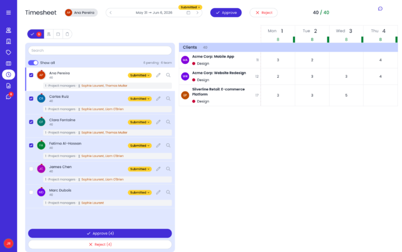Open the tags sidebar icon
The width and height of the screenshot is (402, 252).
coord(9,52)
